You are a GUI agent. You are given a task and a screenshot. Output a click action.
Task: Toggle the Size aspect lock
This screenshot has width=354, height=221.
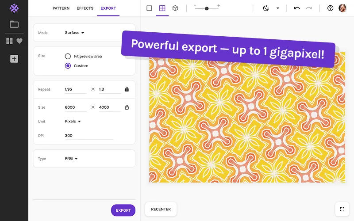(127, 107)
